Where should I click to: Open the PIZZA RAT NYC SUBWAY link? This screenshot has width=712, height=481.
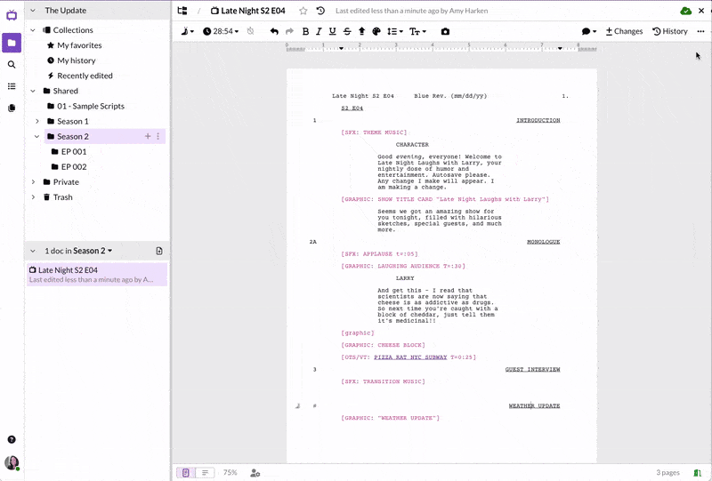[410, 357]
